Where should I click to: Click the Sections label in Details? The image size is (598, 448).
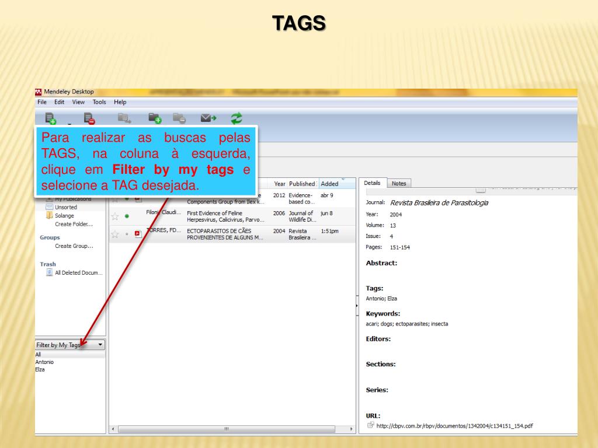pyautogui.click(x=381, y=364)
